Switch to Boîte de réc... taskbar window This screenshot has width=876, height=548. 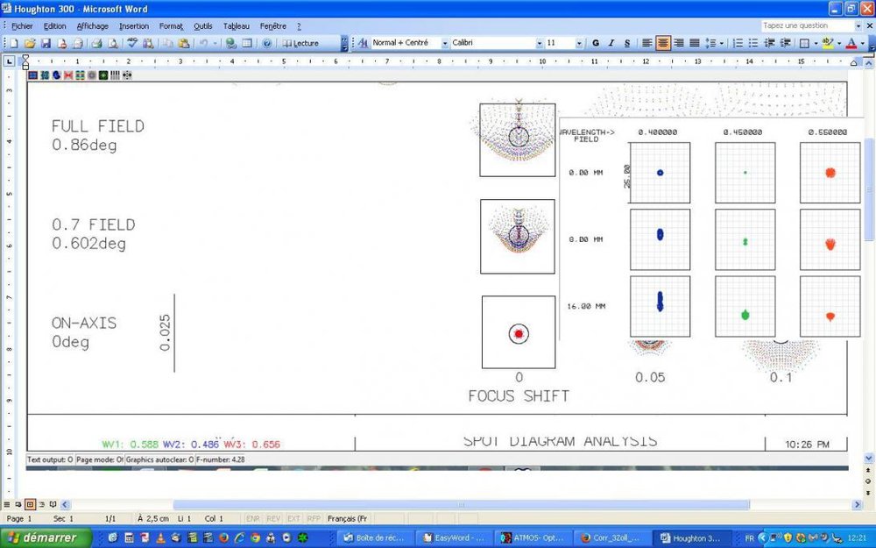376,538
